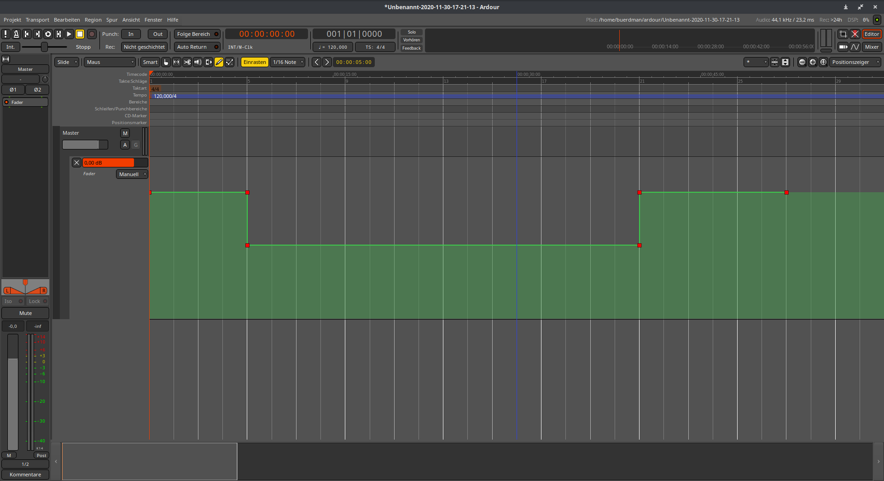Start playback with the play button

coord(69,34)
